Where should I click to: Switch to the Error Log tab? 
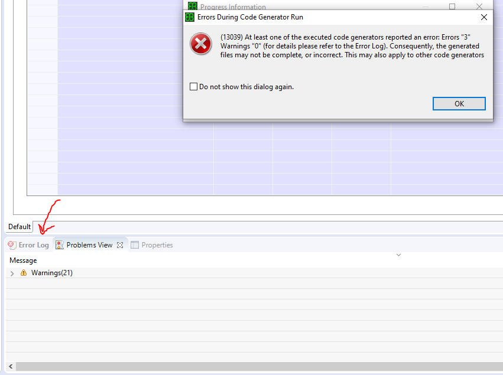pos(33,244)
